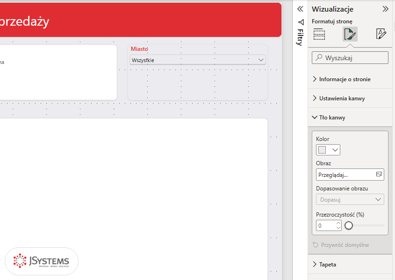
Task: Click the Formatuj stronę label
Action: [x=332, y=21]
